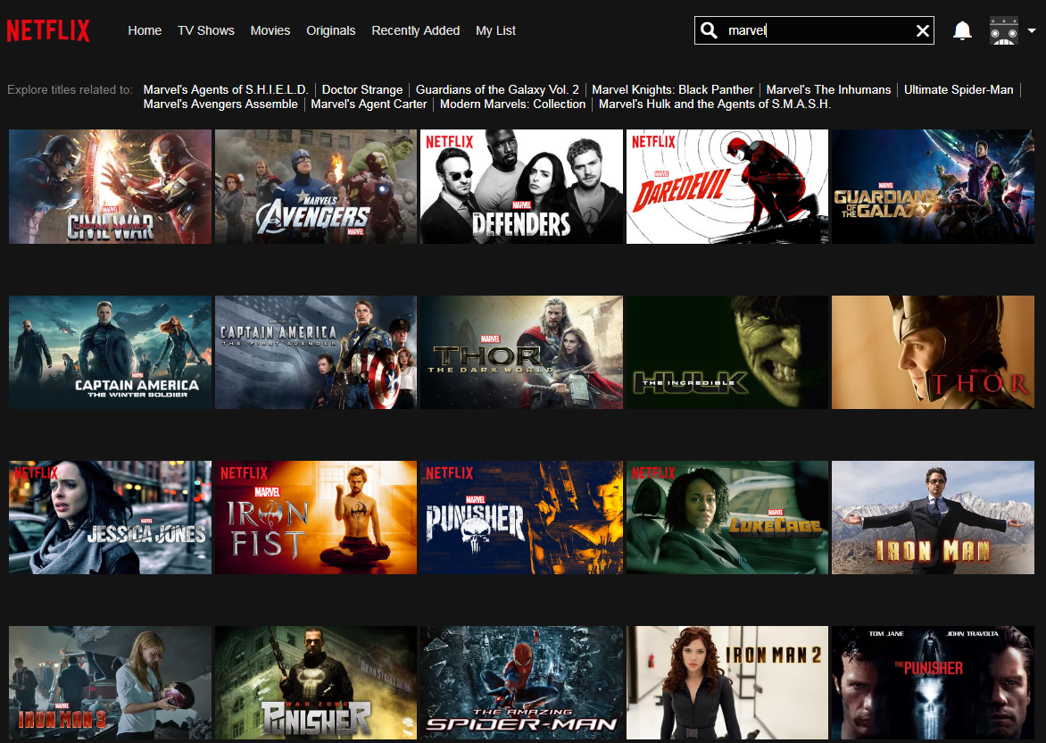Explore Marvel's Avengers Assemble link

pyautogui.click(x=220, y=104)
